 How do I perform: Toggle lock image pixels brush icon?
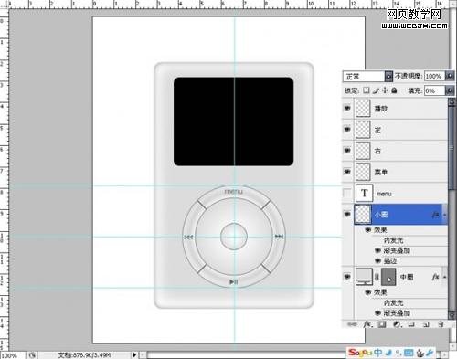pos(376,90)
